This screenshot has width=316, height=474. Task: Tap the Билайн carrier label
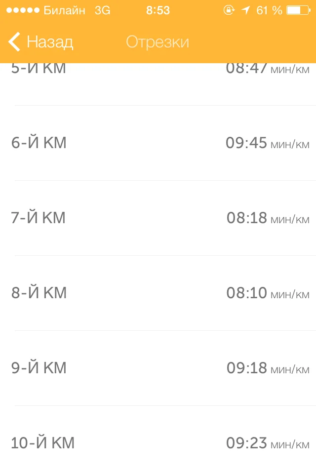(64, 10)
